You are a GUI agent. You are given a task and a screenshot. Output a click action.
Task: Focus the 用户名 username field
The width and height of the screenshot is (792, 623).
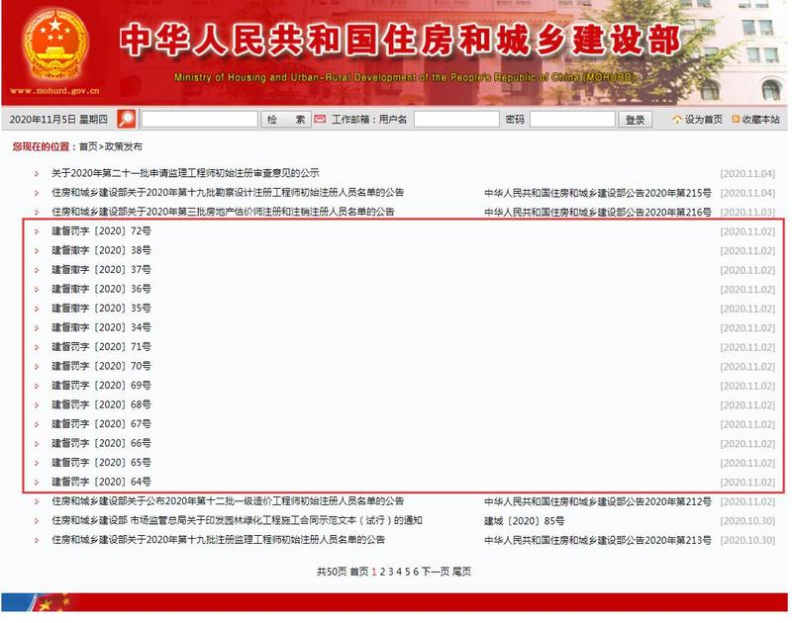tap(456, 120)
